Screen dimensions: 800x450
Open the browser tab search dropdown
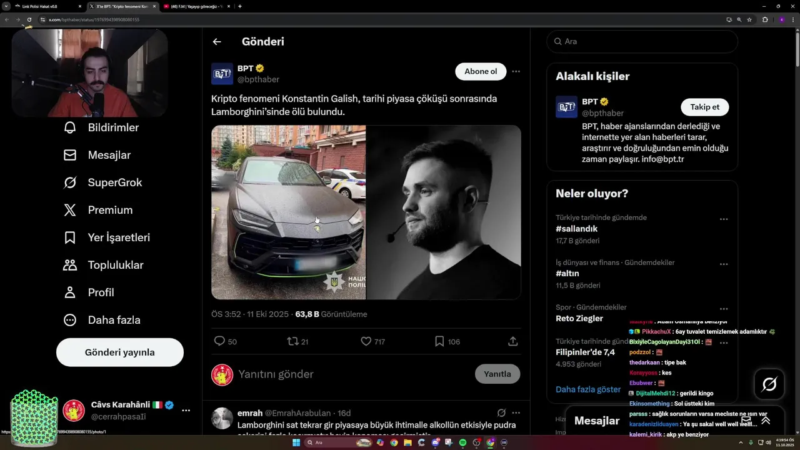click(x=5, y=6)
